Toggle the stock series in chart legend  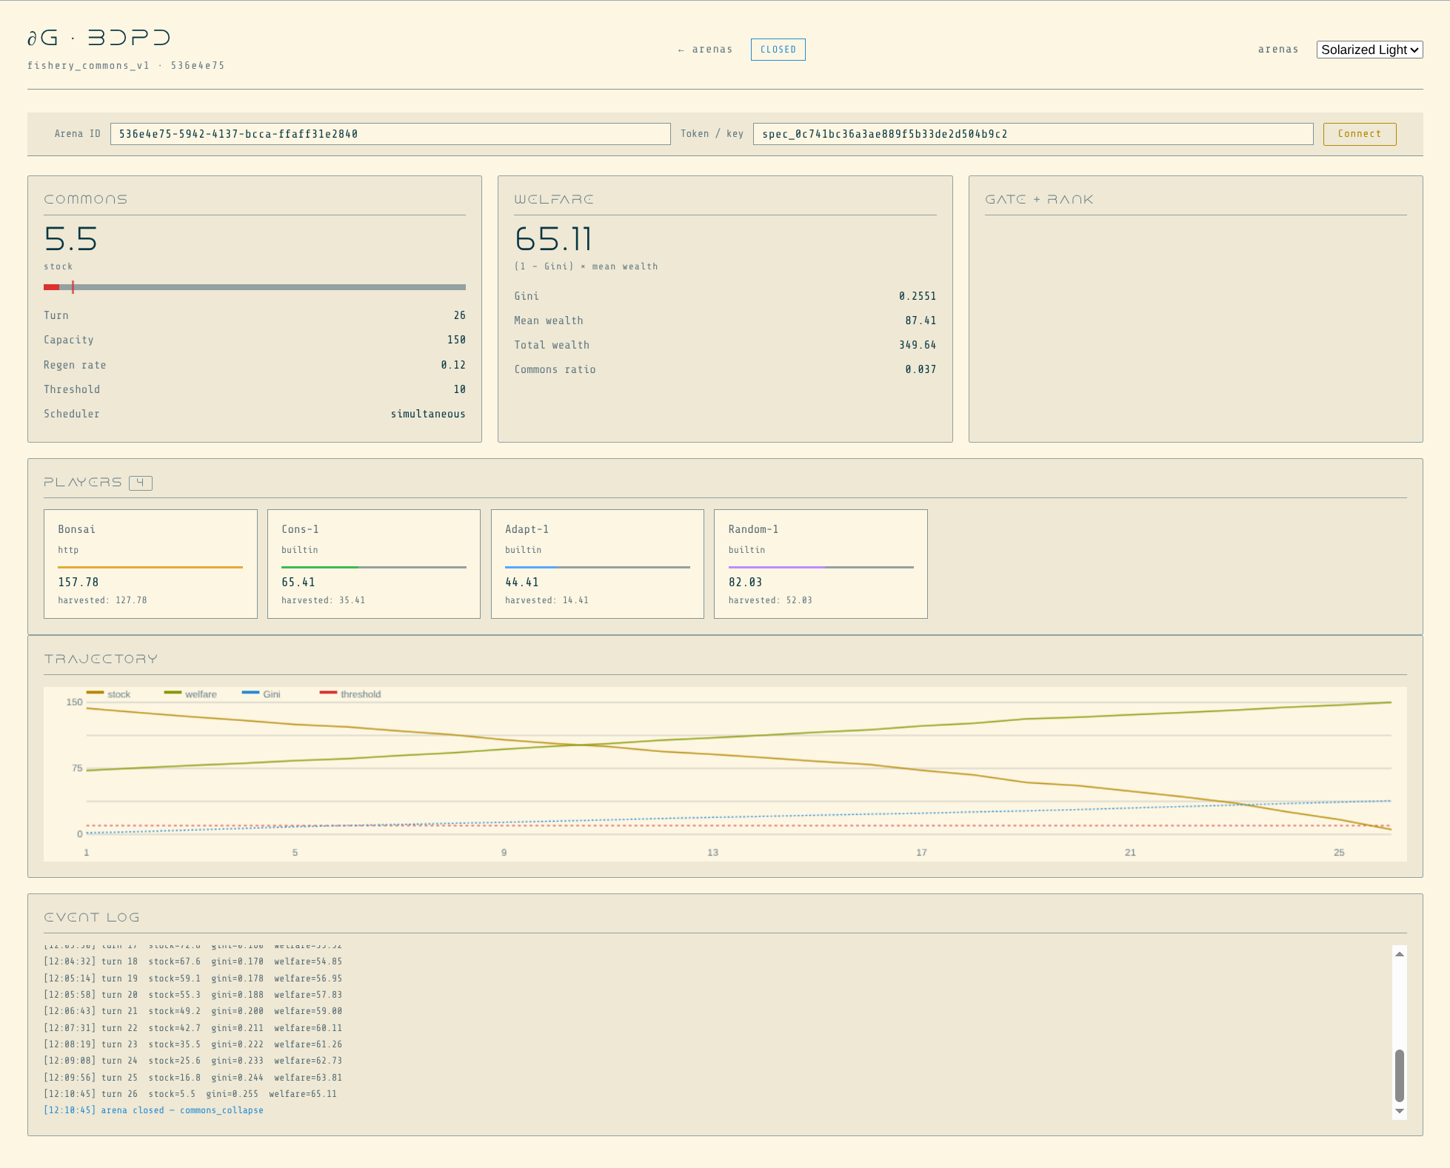click(108, 694)
